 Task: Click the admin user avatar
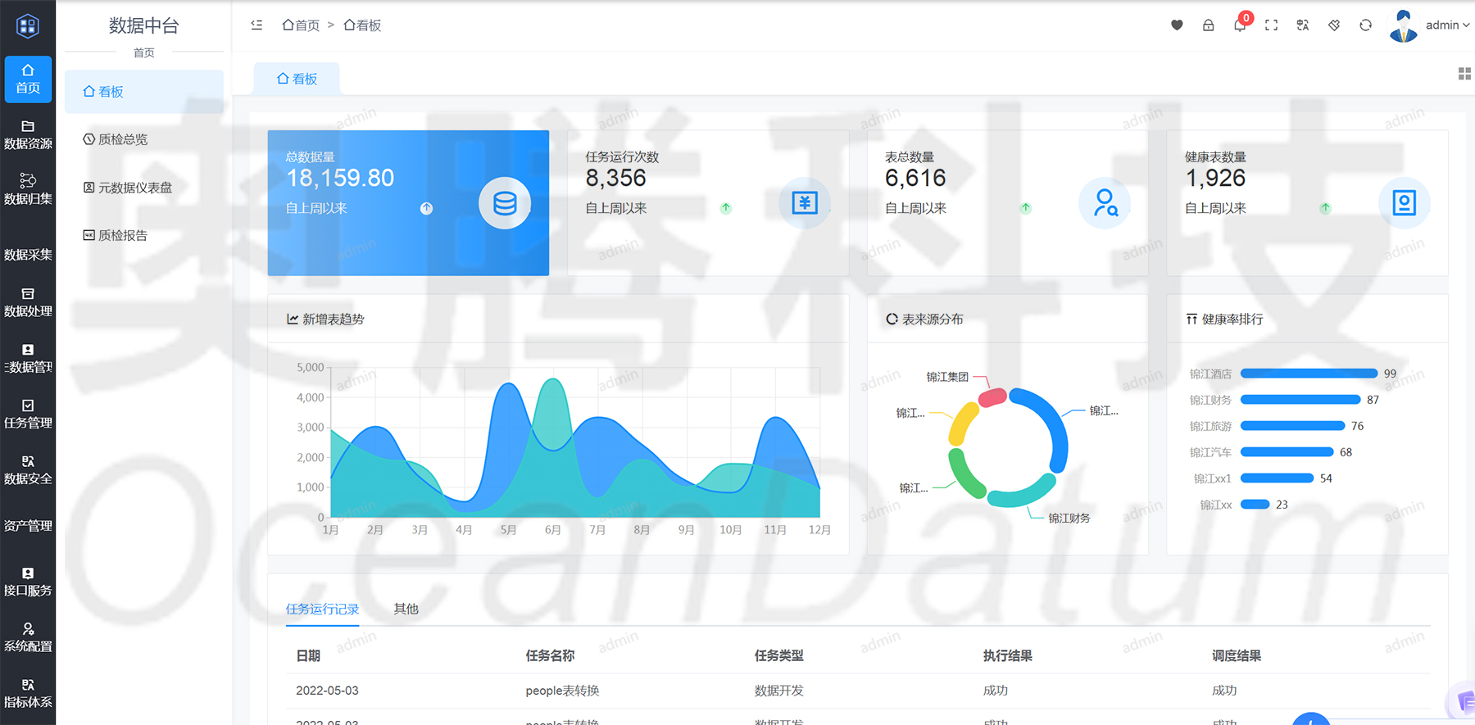pyautogui.click(x=1404, y=25)
